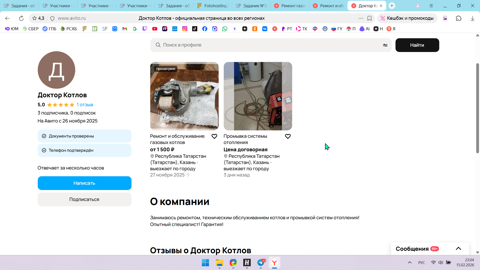This screenshot has width=480, height=270.
Task: Click the Подписаться button
Action: click(84, 199)
